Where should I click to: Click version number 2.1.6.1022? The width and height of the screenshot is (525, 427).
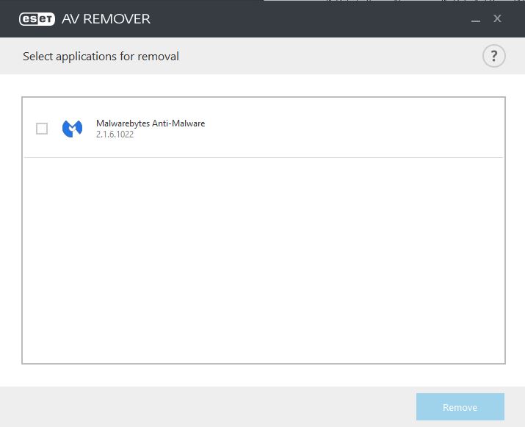(115, 134)
